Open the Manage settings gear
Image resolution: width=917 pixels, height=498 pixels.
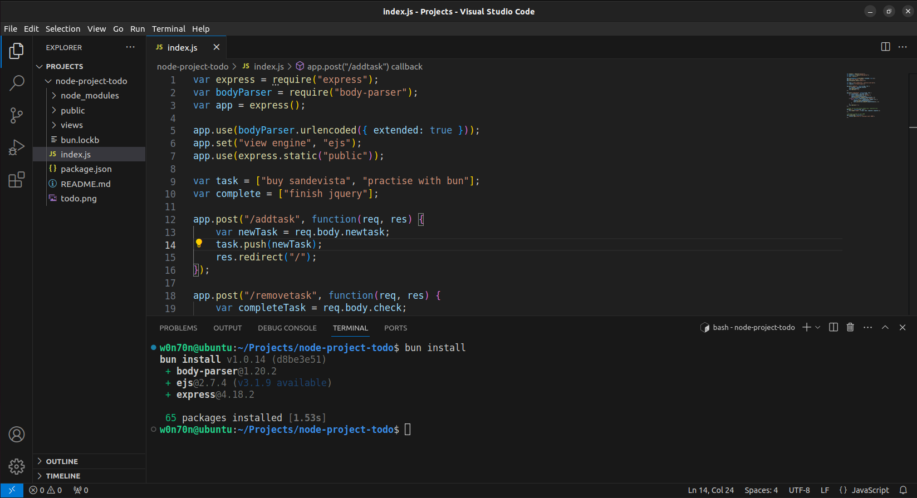[x=17, y=466]
